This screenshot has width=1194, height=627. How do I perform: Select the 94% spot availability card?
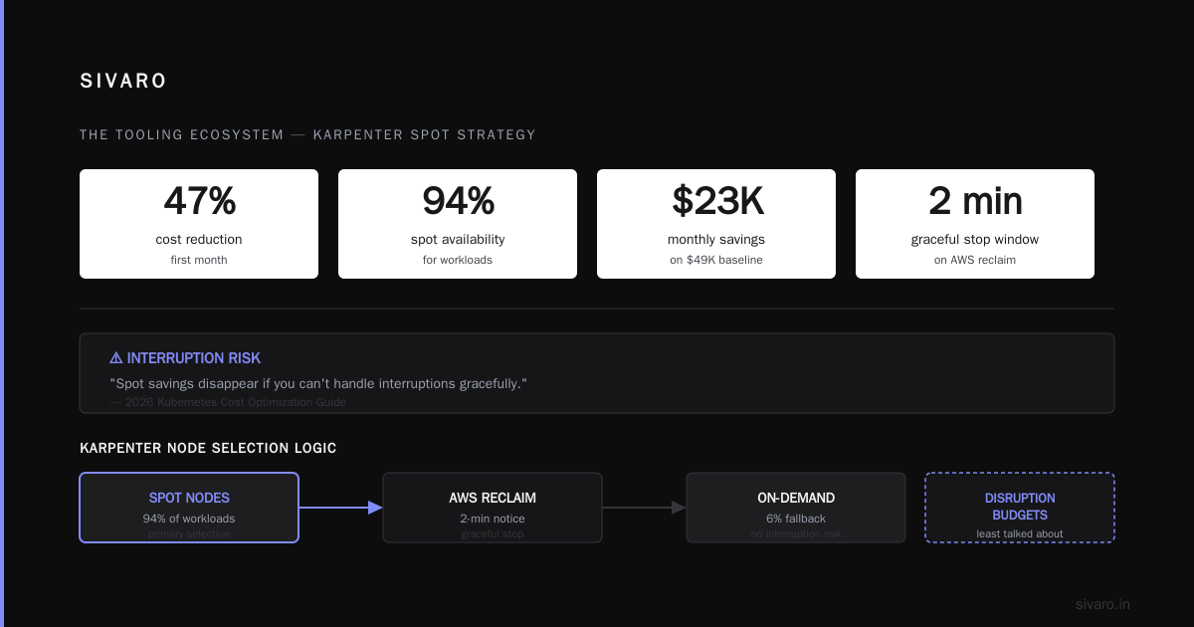point(458,224)
